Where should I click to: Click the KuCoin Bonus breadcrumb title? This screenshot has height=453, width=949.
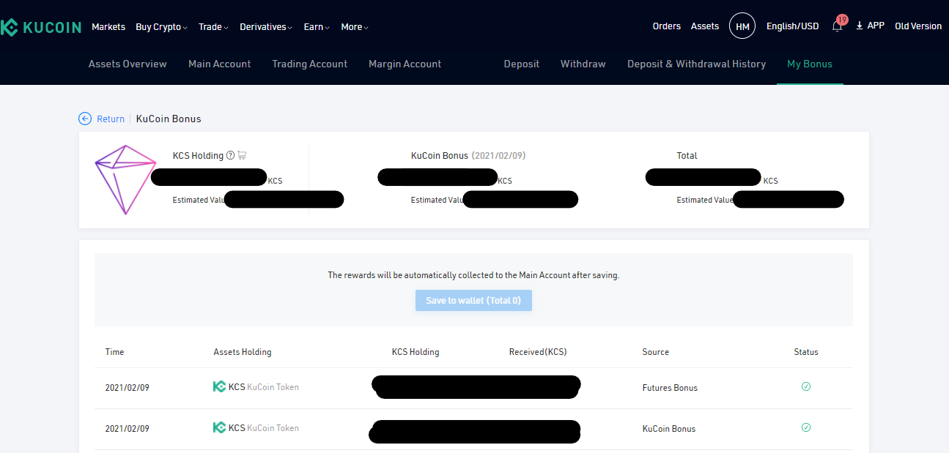point(169,119)
